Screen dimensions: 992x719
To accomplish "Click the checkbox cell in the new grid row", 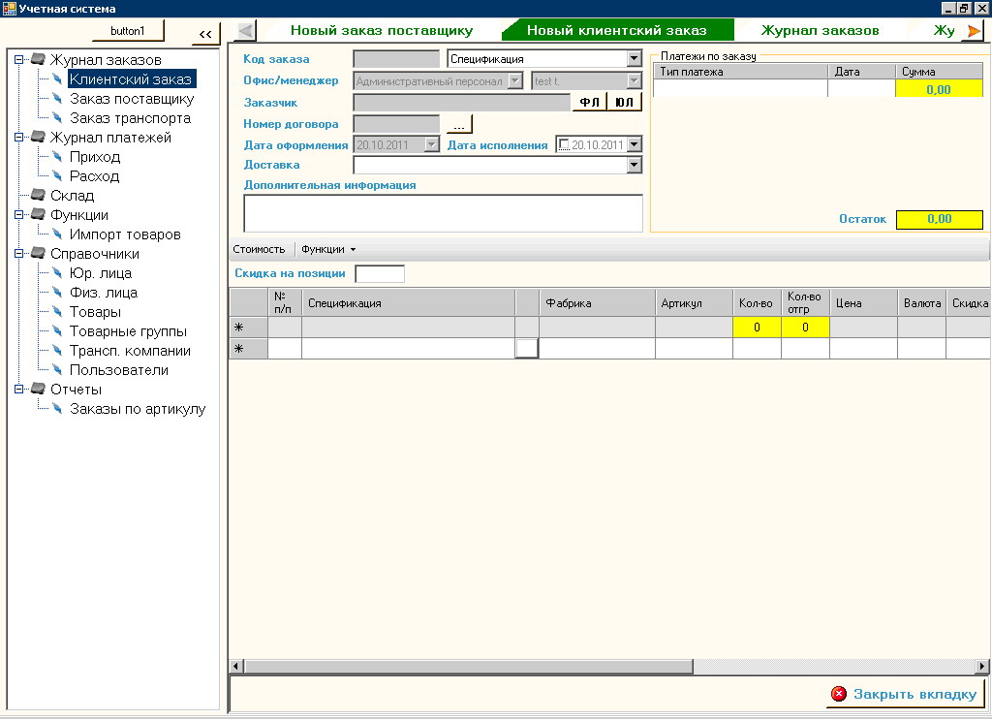I will coord(527,348).
